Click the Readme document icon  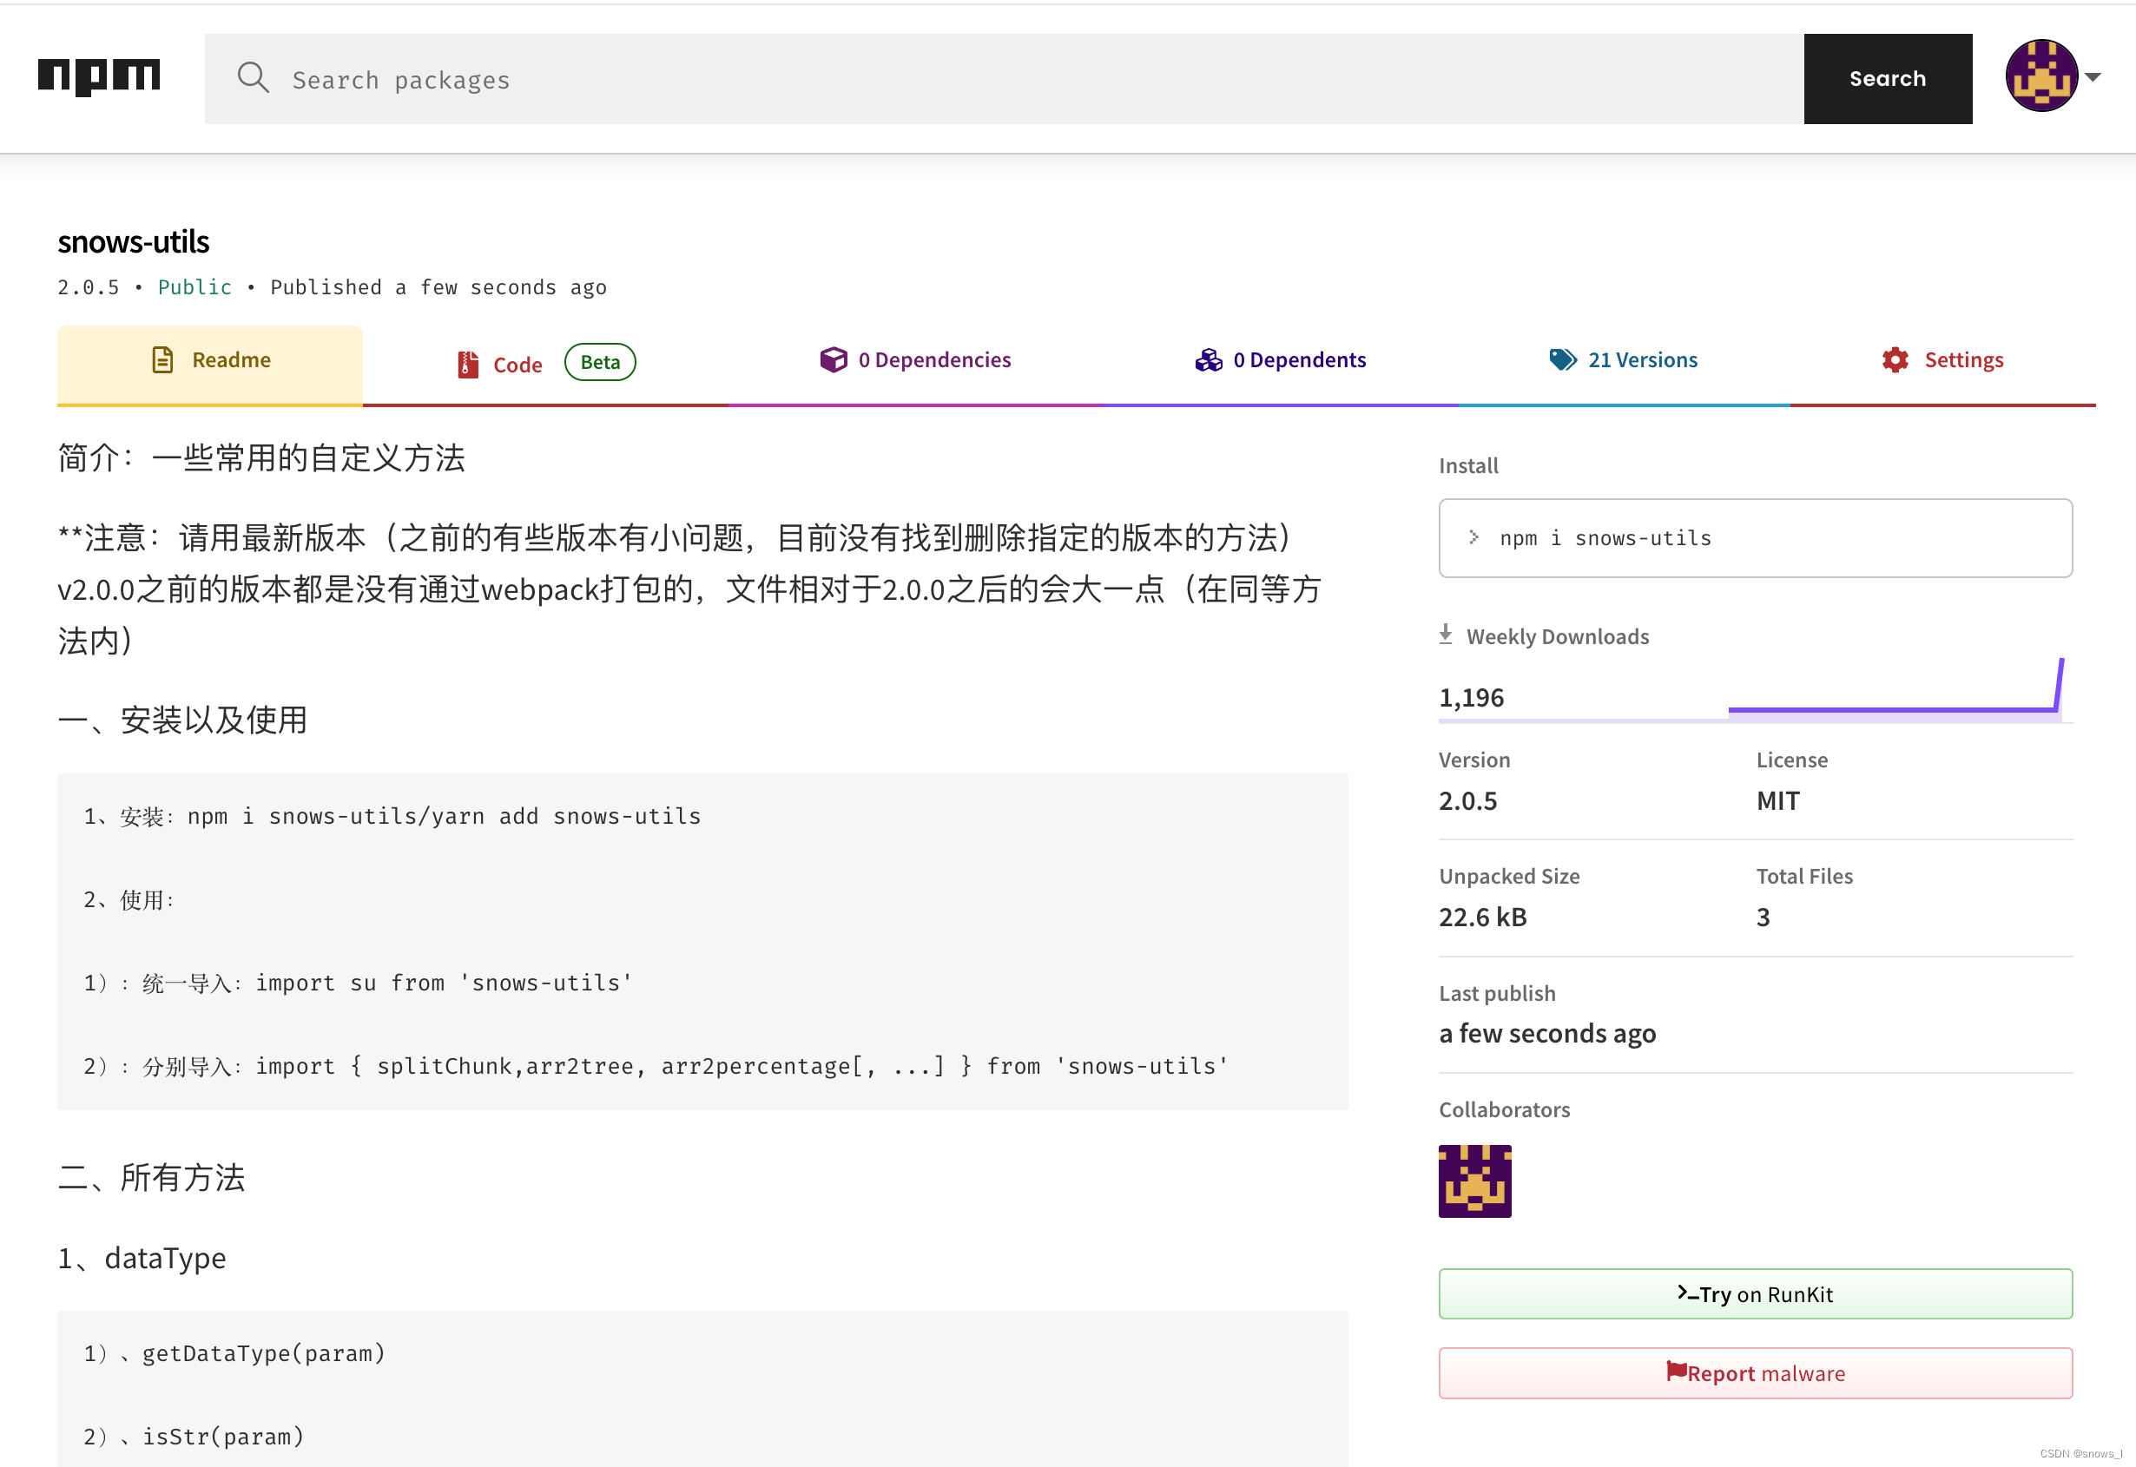coord(162,359)
